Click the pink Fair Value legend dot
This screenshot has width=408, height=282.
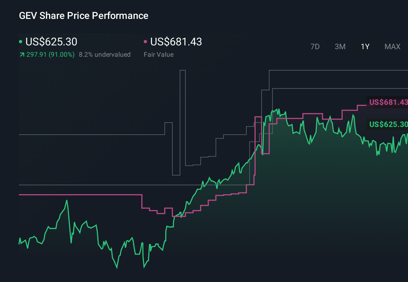click(146, 42)
